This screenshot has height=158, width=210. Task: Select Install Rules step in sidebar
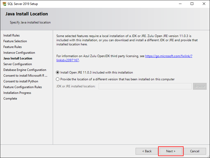click(x=11, y=35)
